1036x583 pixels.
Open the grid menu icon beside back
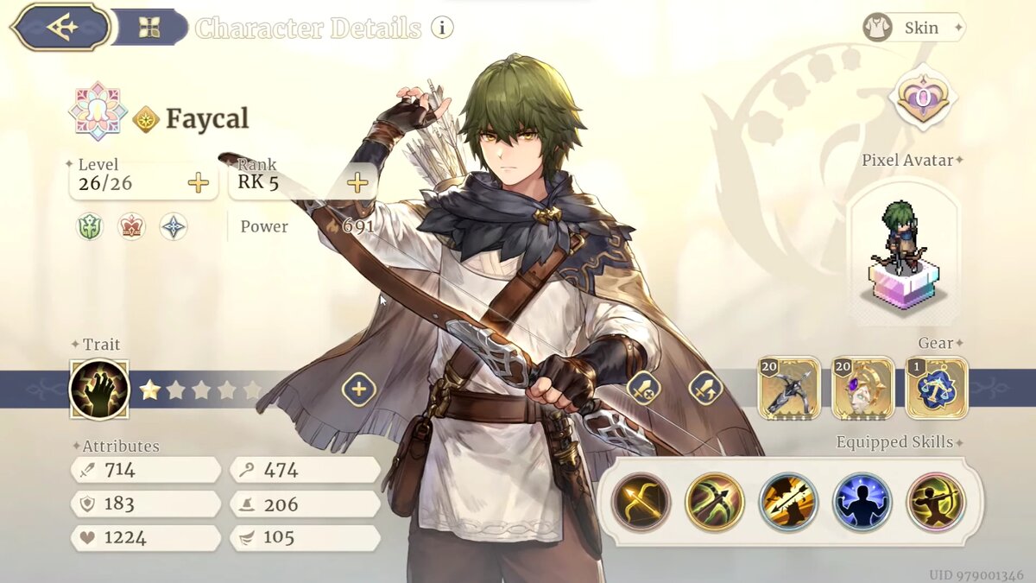pyautogui.click(x=149, y=28)
